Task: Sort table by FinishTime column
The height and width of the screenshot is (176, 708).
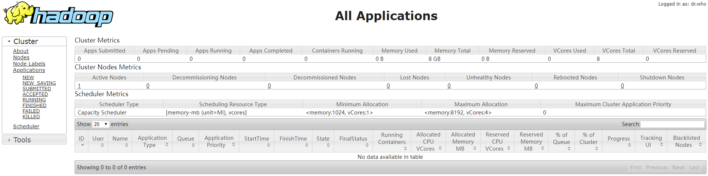Action: point(293,141)
